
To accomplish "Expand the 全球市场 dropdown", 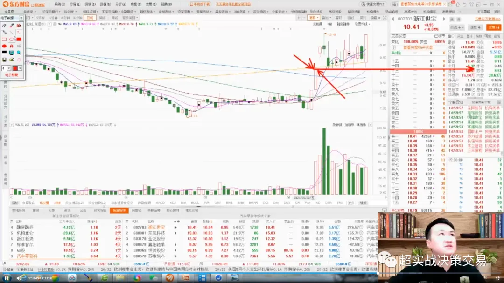I will coord(166,12).
